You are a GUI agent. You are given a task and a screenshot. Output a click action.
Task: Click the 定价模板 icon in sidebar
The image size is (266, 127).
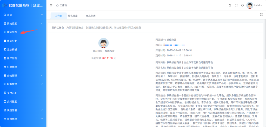point(5,49)
